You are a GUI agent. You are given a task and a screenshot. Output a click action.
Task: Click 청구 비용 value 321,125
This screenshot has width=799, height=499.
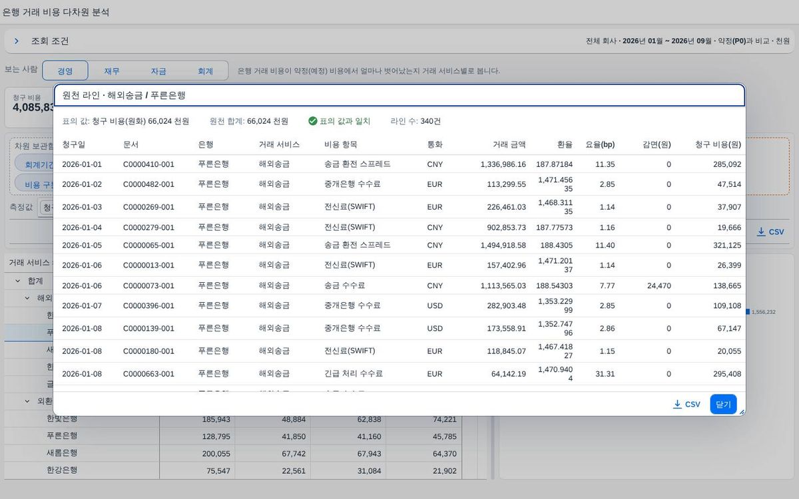pyautogui.click(x=727, y=246)
